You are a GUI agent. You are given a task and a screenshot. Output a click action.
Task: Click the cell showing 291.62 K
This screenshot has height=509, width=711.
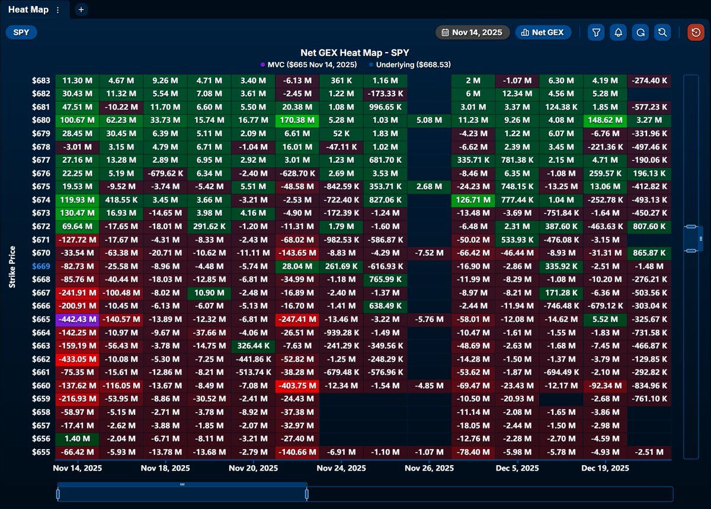[x=209, y=226]
